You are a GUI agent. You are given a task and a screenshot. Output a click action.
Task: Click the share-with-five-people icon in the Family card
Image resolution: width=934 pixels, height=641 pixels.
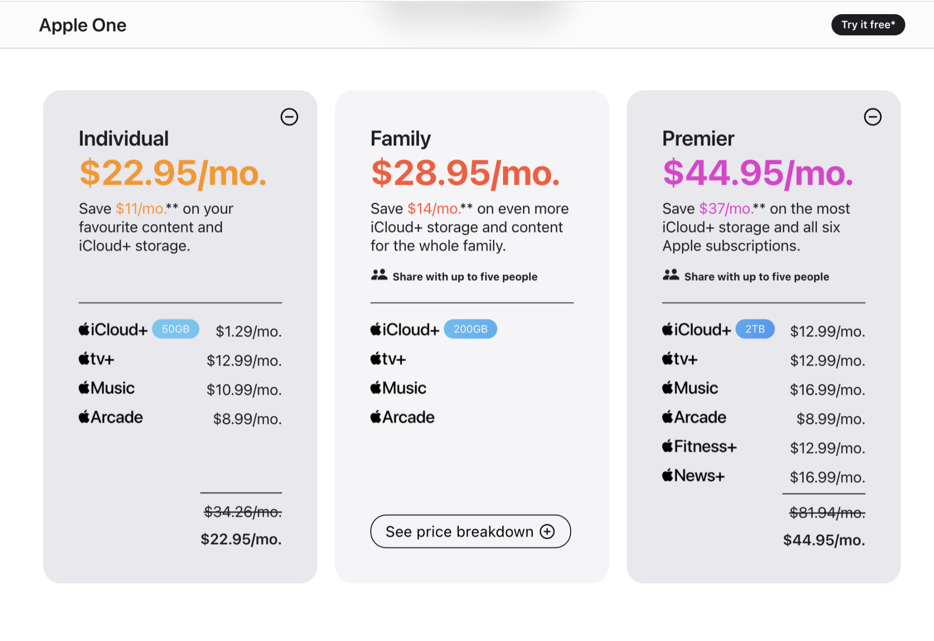(x=379, y=275)
